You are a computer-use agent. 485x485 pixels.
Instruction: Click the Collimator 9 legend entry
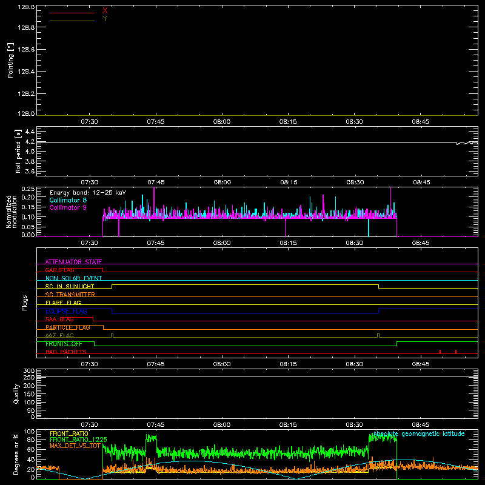pos(68,207)
